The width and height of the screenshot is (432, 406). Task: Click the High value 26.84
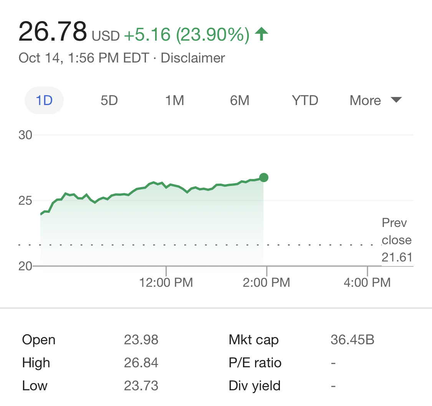(x=141, y=363)
